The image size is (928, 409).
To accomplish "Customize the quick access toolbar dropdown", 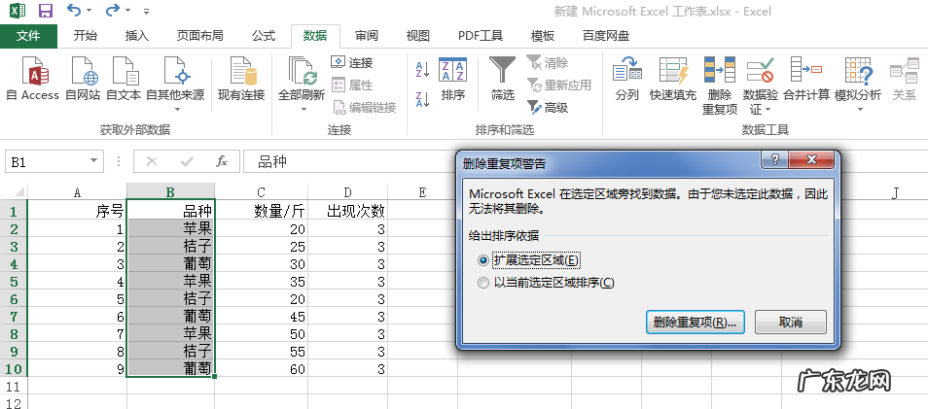I will click(x=146, y=11).
